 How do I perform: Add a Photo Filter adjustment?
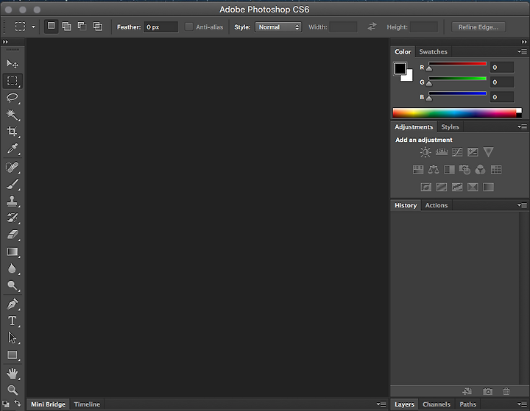pos(464,170)
